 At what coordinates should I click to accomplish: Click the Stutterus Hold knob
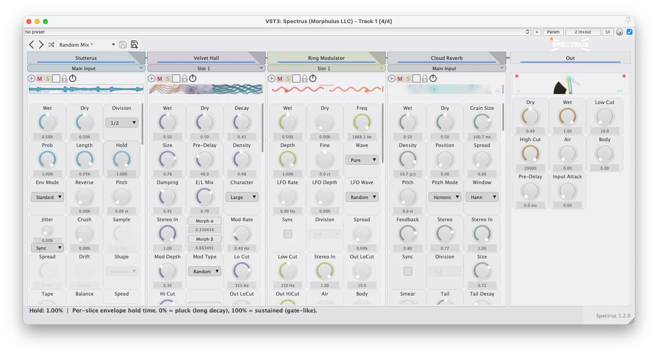pos(122,159)
